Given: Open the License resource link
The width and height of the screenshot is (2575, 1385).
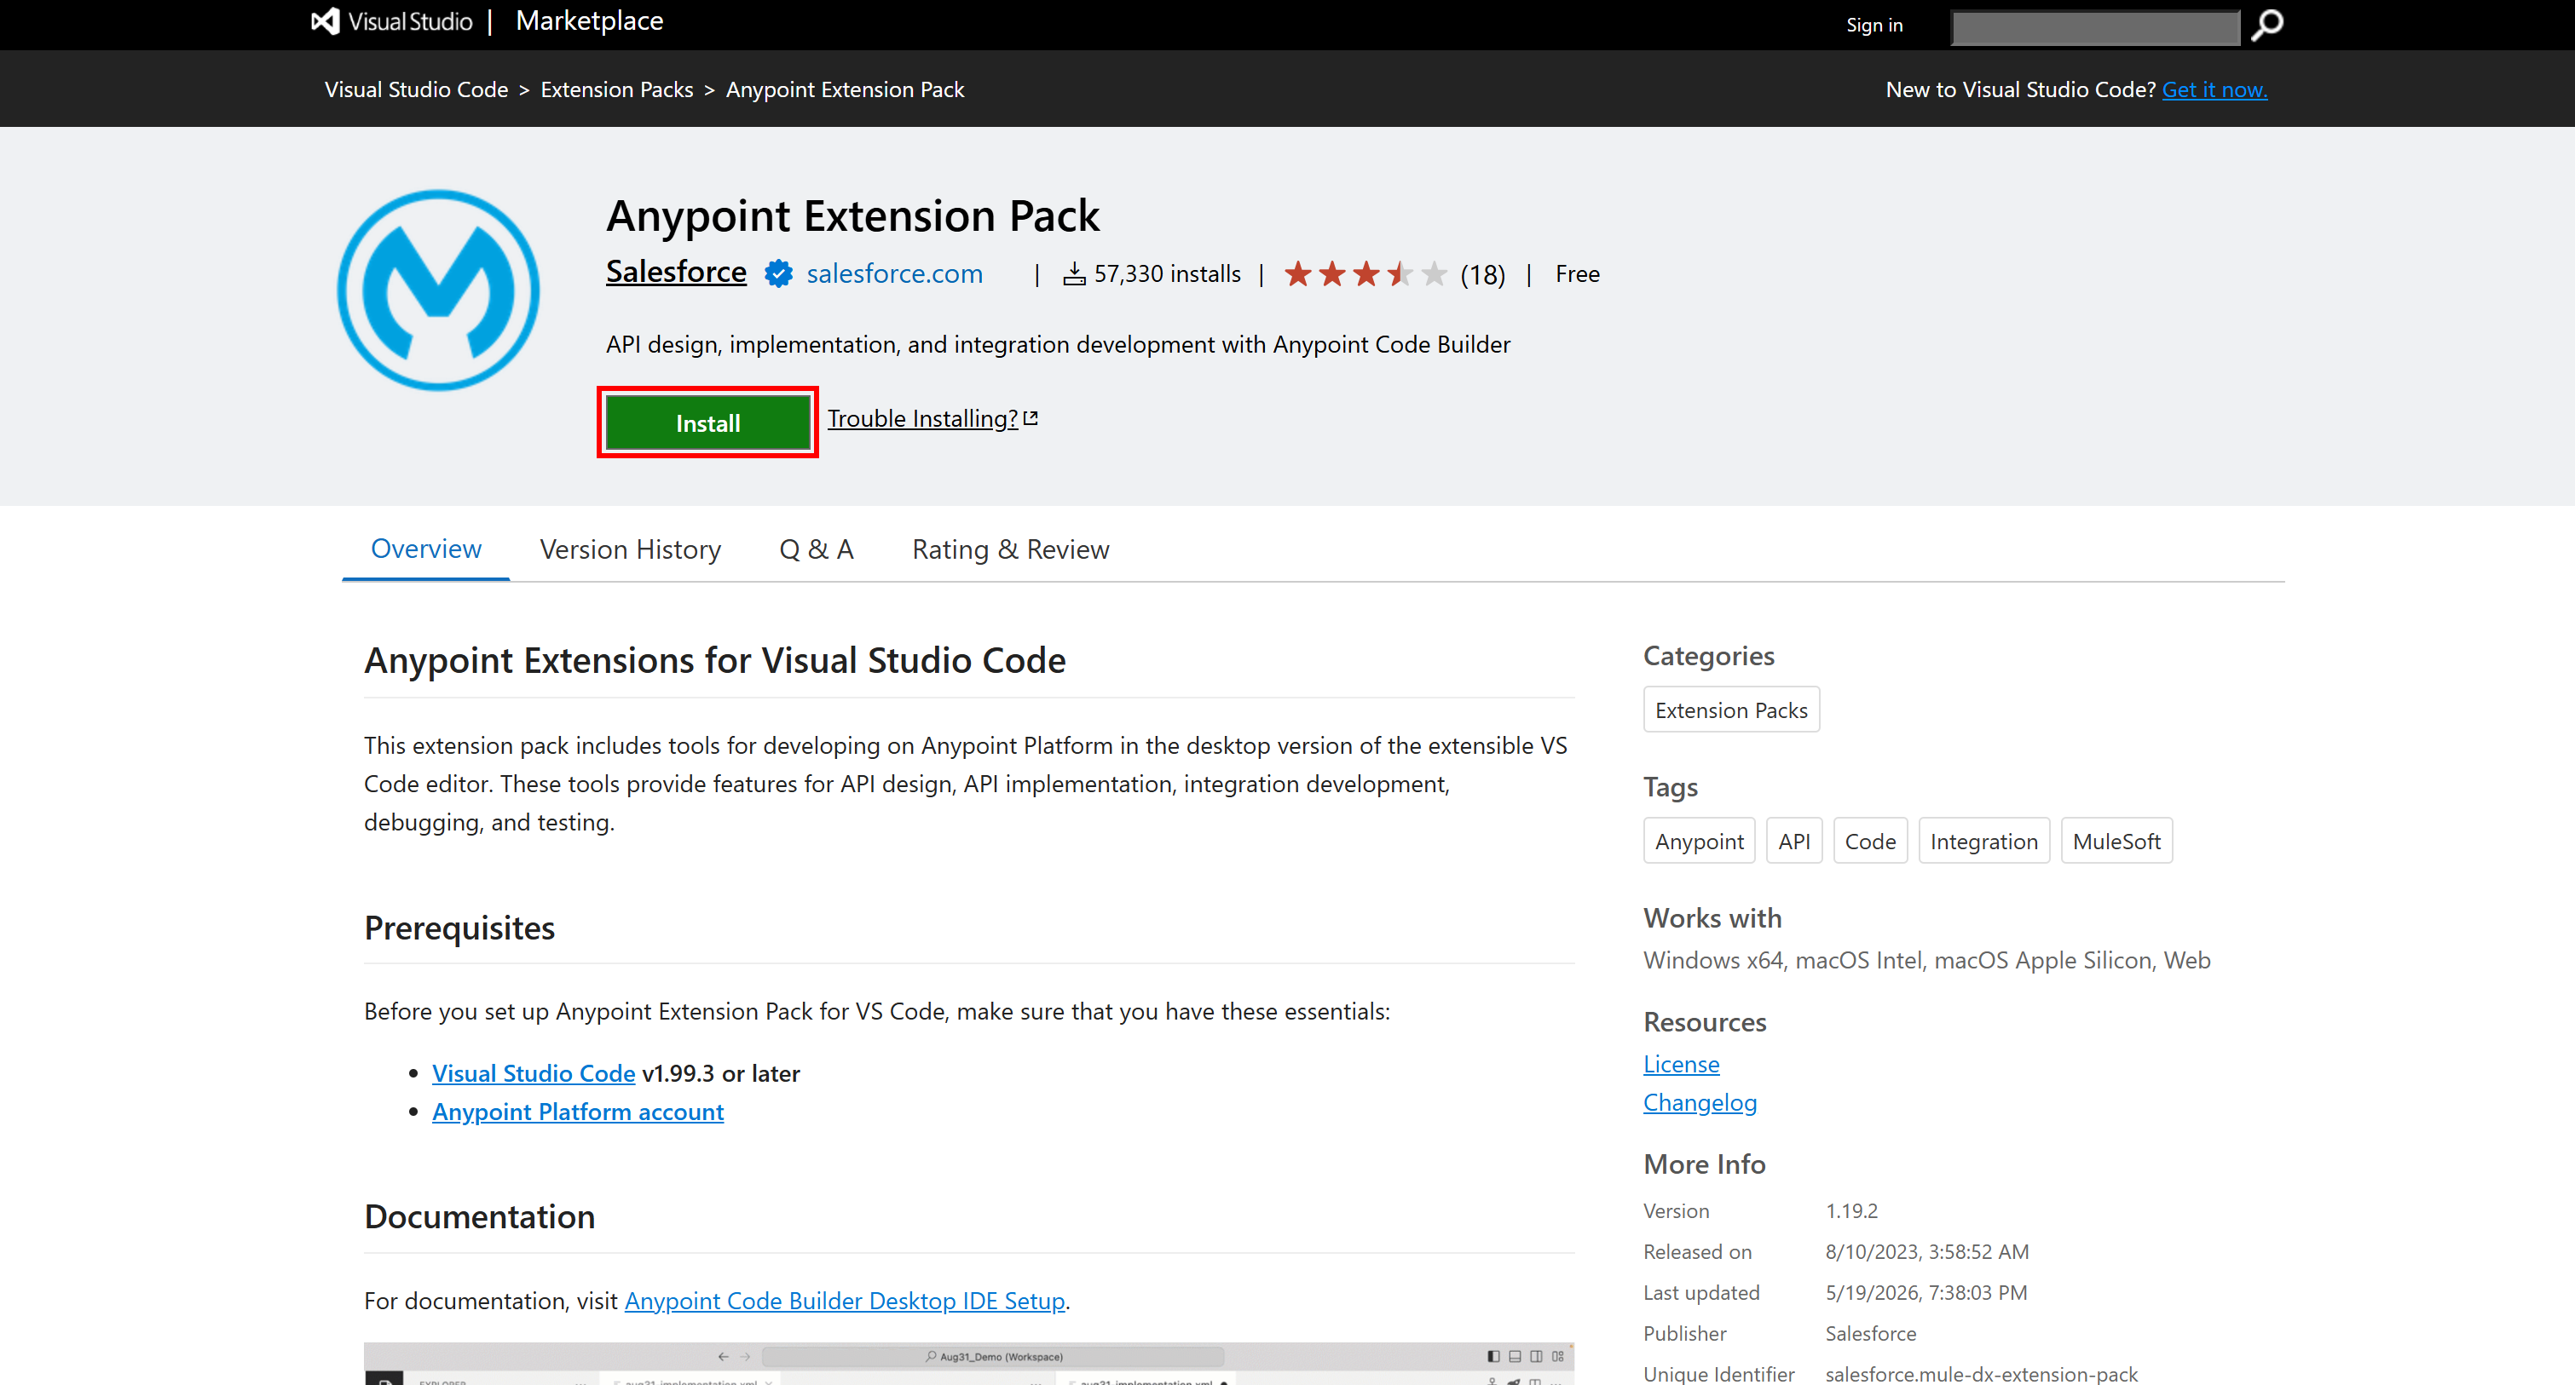Looking at the screenshot, I should (1682, 1064).
